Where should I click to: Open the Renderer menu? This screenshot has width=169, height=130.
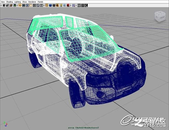[32, 2]
